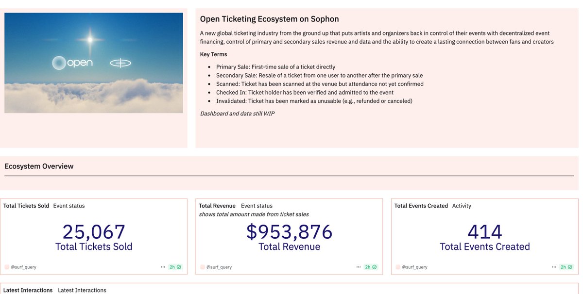Click 2h refresh badge on Total Revenue card
583x294 pixels.
[x=371, y=267]
